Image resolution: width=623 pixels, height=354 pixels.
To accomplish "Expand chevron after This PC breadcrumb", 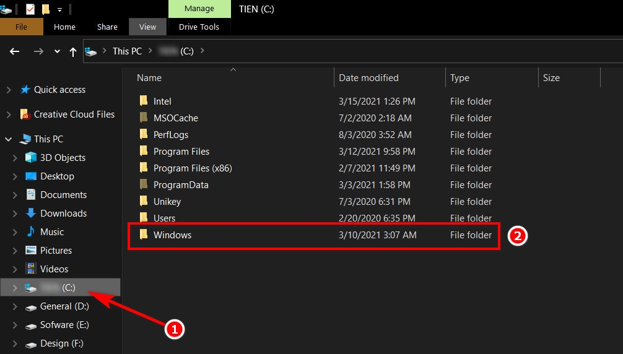I will point(150,51).
